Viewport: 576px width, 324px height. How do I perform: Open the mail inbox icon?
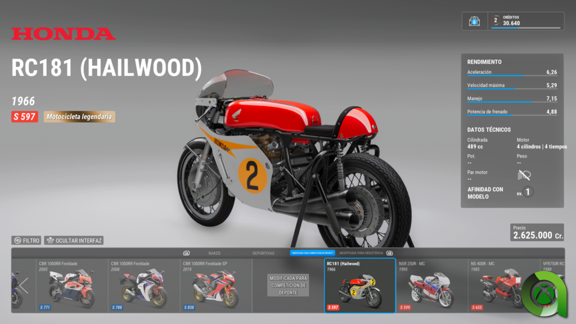[x=474, y=21]
